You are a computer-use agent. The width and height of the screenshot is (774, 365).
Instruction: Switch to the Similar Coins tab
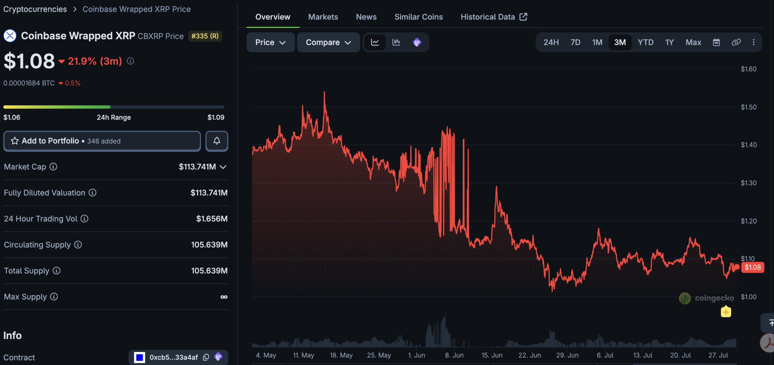point(418,17)
